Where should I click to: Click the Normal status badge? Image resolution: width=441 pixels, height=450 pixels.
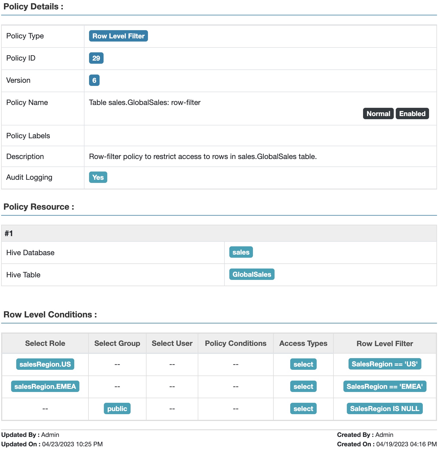pos(378,114)
